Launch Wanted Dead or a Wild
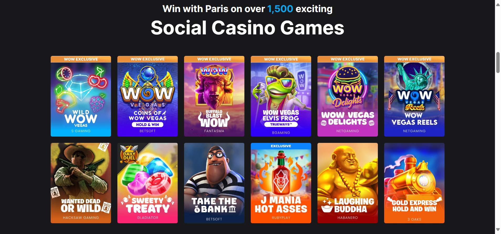The image size is (501, 234). pyautogui.click(x=81, y=183)
